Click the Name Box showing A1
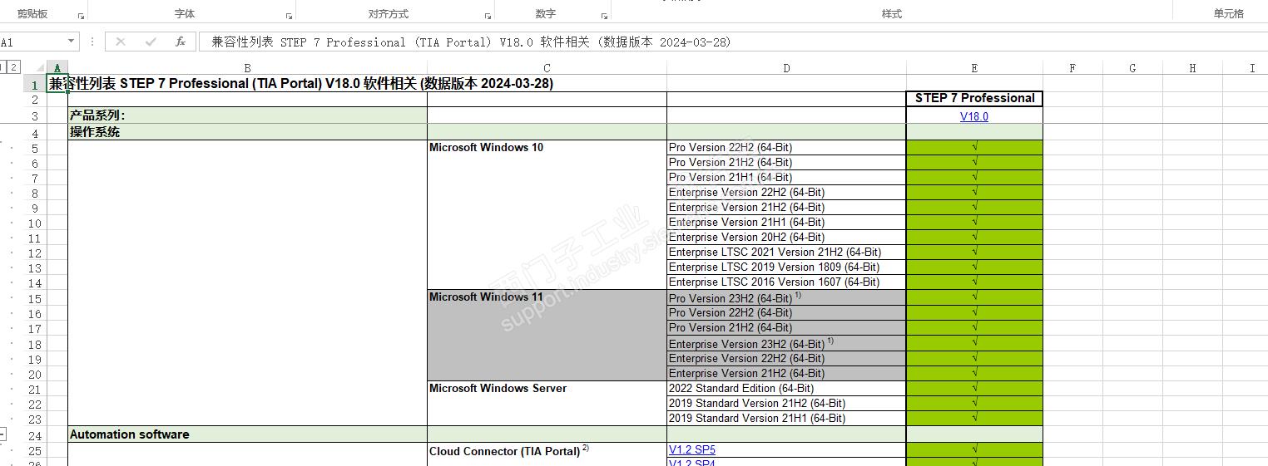This screenshot has height=466, width=1268. (32, 42)
